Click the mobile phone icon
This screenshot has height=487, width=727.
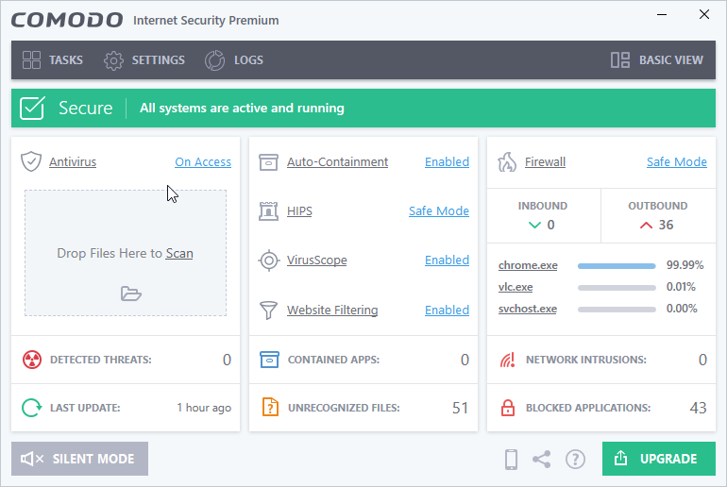(511, 460)
